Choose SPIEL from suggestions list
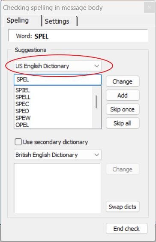The image size is (156, 242). pos(23,90)
